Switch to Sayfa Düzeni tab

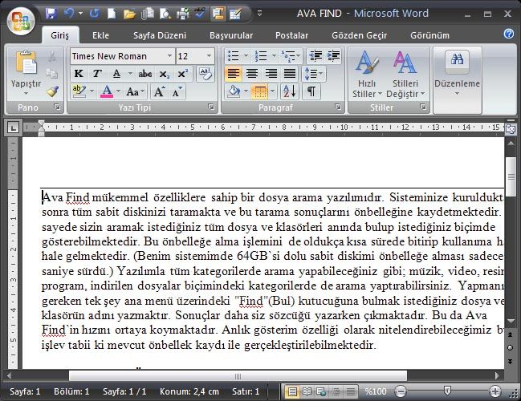[160, 35]
